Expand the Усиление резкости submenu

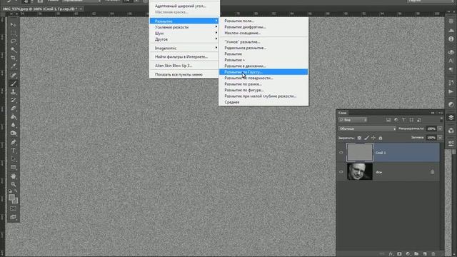click(184, 27)
